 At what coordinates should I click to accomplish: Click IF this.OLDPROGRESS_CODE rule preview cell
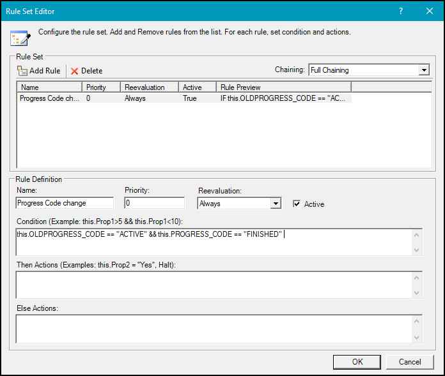(x=283, y=98)
